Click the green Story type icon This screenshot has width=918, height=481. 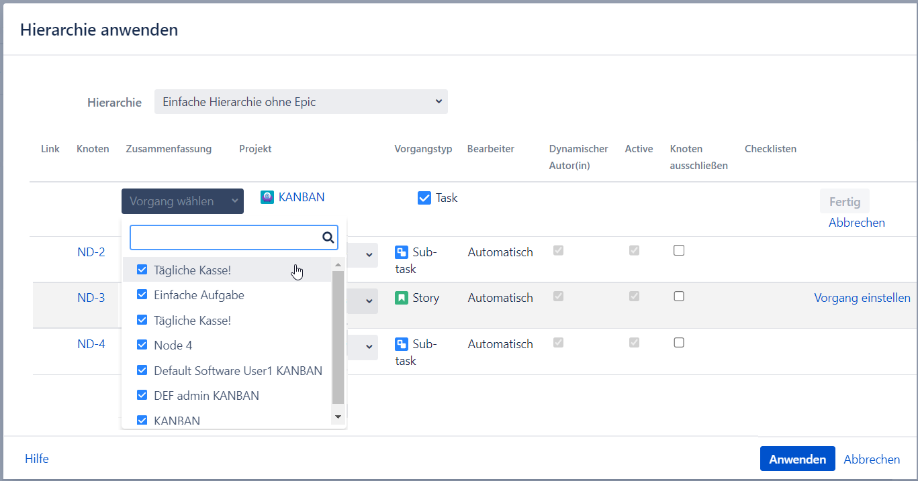[x=402, y=298]
